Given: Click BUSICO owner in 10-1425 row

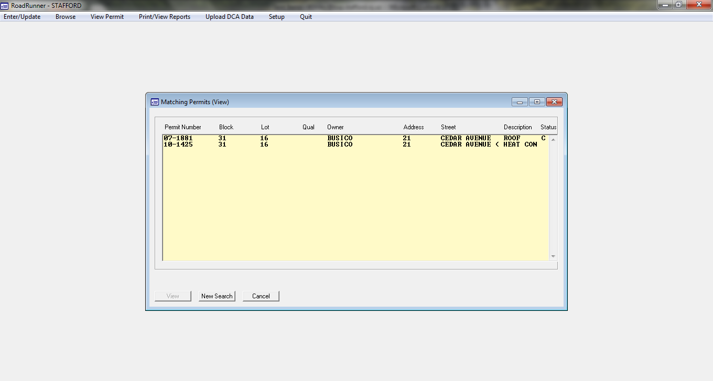Looking at the screenshot, I should pyautogui.click(x=340, y=144).
